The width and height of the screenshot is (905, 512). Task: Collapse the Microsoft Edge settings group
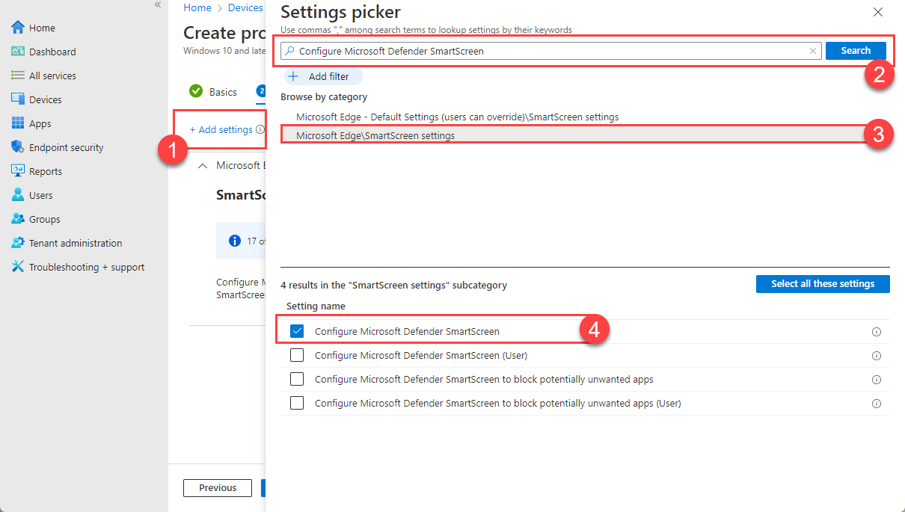[202, 166]
